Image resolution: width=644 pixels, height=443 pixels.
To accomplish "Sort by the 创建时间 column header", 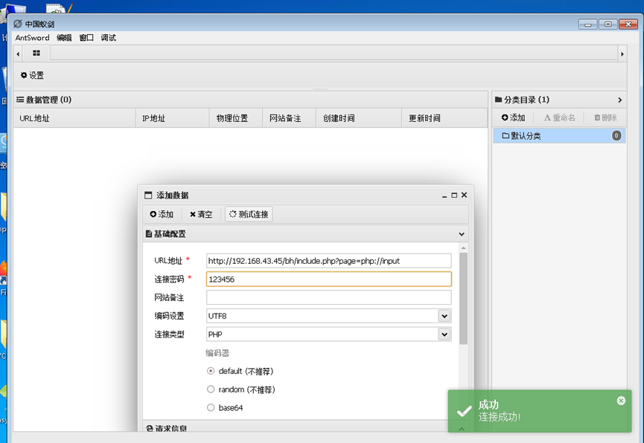I will (359, 118).
